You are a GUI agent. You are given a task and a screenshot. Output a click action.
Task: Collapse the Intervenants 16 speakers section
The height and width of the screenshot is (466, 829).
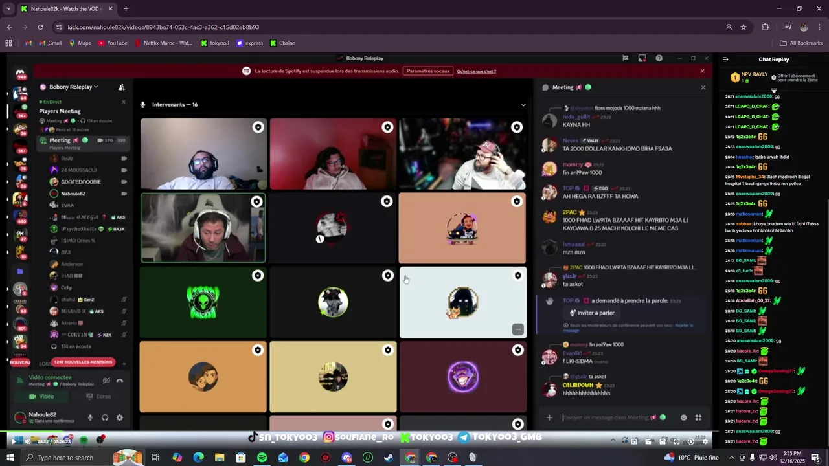tap(523, 105)
